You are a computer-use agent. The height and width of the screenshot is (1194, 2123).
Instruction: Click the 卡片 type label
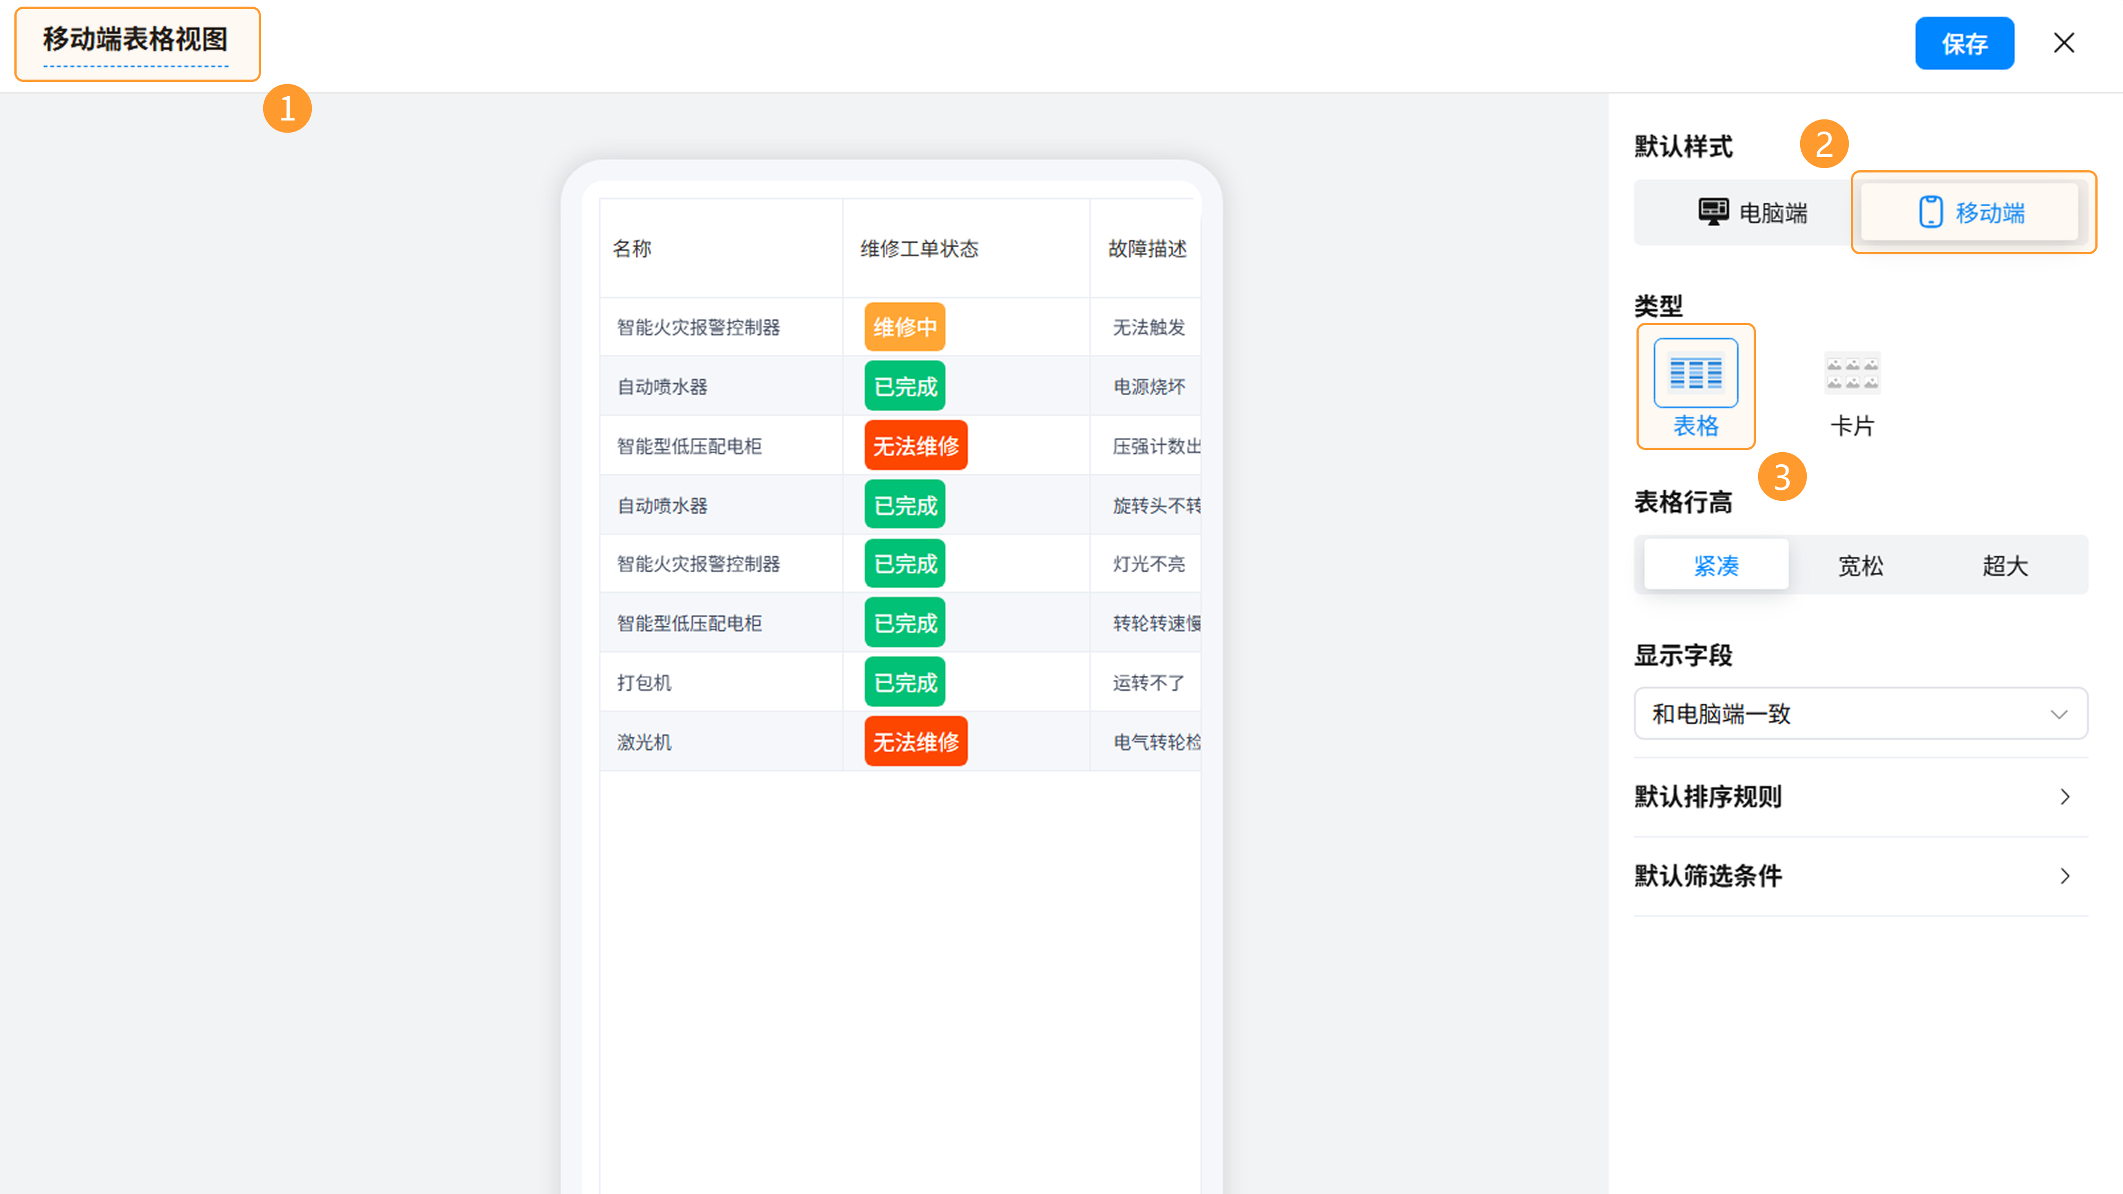point(1852,426)
